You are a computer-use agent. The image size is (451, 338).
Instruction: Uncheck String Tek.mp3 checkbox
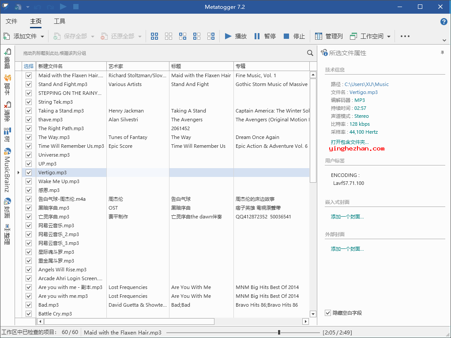pyautogui.click(x=29, y=102)
